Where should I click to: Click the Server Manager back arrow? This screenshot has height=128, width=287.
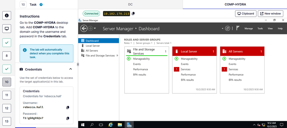pyautogui.click(x=84, y=28)
